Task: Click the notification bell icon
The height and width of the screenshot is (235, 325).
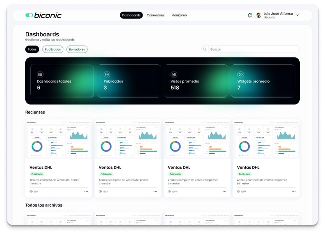Action: (250, 15)
